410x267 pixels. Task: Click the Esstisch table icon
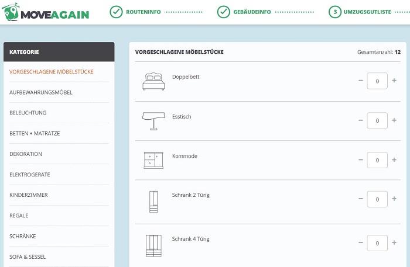click(x=153, y=121)
